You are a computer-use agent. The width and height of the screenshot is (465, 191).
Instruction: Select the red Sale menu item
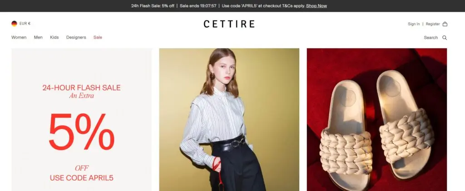pos(98,37)
